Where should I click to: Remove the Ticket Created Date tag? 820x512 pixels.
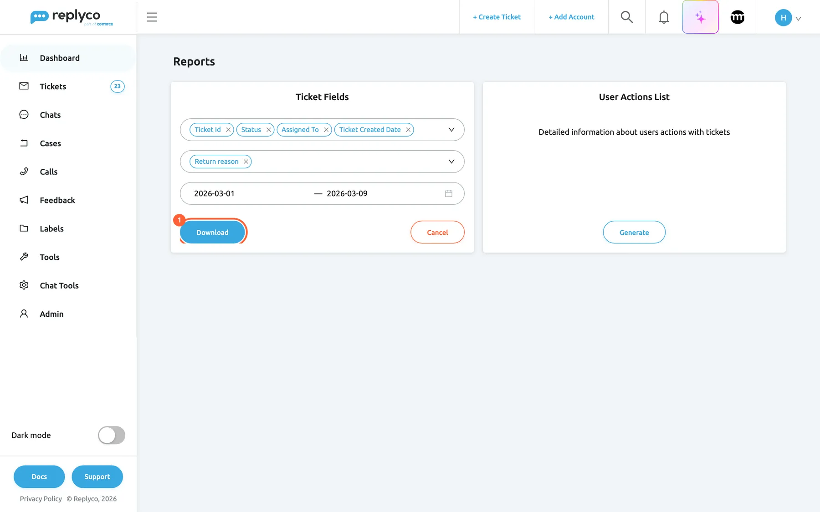[x=408, y=130]
